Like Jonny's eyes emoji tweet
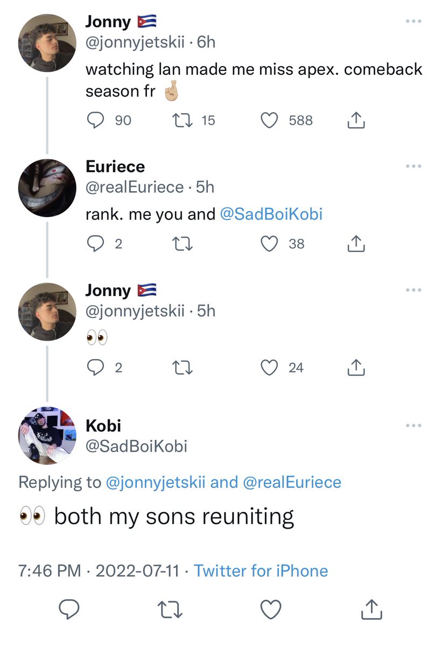The image size is (442, 646). pyautogui.click(x=269, y=368)
